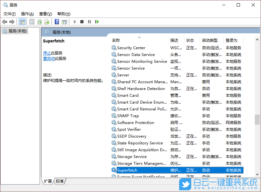
Task: Click the 停止 service link
Action: tap(47, 53)
